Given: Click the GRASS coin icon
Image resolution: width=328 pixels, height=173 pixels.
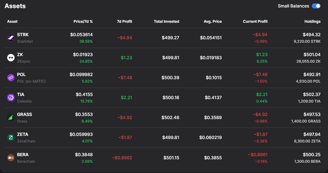Looking at the screenshot, I should [x=11, y=118].
